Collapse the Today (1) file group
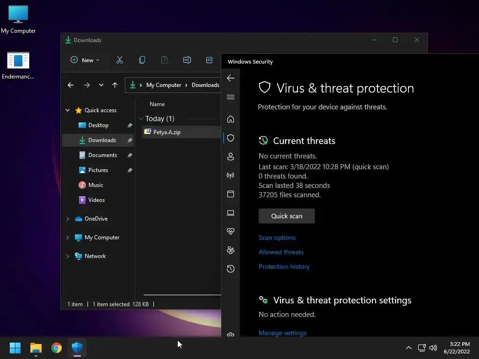Screen dimensions: 479x359 point(141,118)
